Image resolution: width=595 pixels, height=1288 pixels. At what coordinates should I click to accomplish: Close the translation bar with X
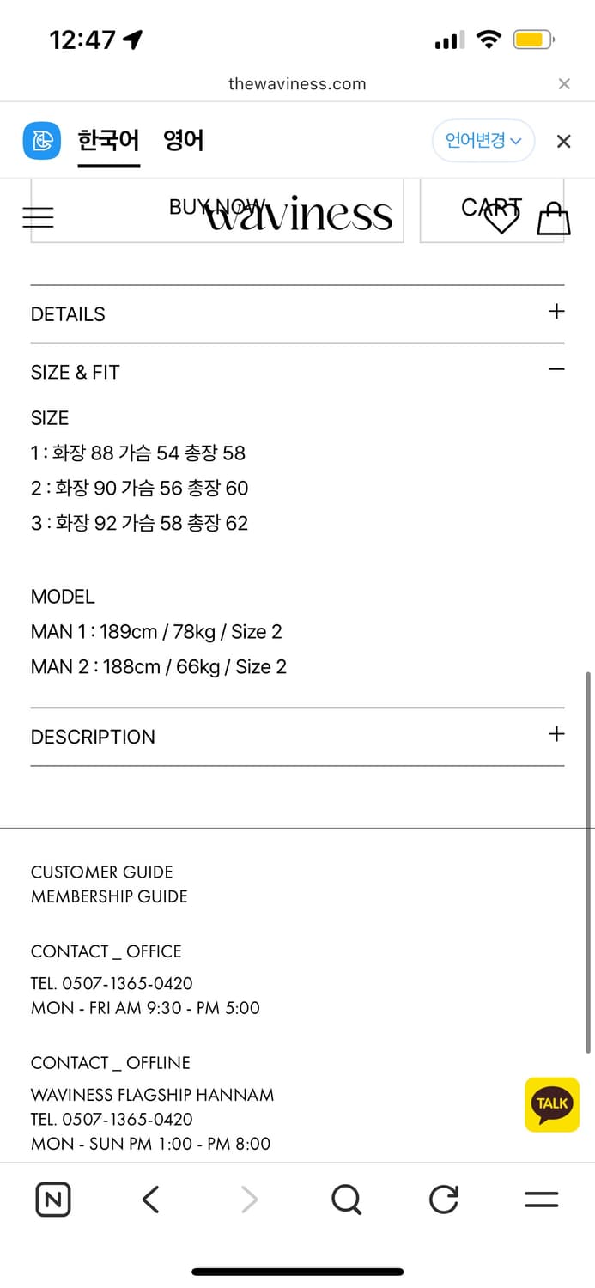click(x=563, y=142)
